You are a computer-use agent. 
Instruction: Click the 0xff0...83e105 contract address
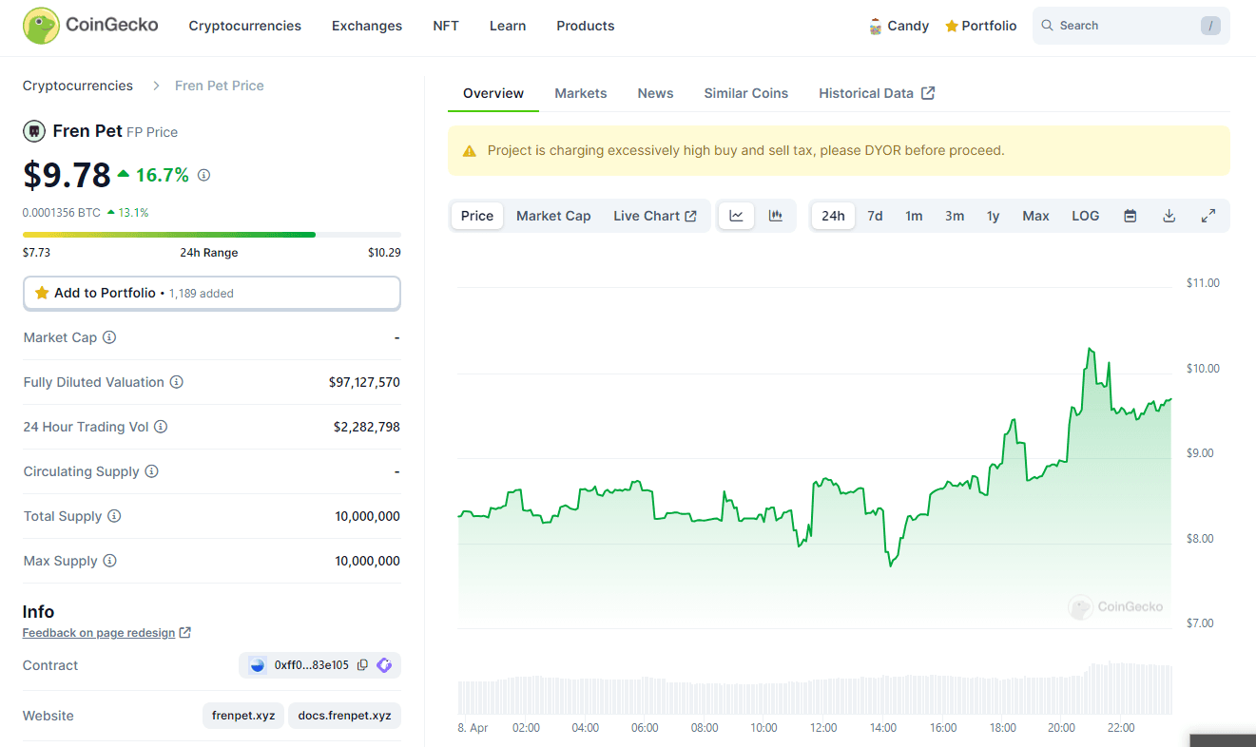click(312, 665)
